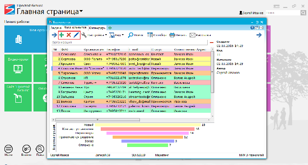Click into the Организация filter field
This screenshot has height=165, width=308.
tap(129, 42)
